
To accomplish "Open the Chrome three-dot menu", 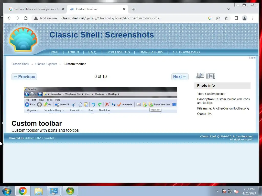I will [x=253, y=18].
